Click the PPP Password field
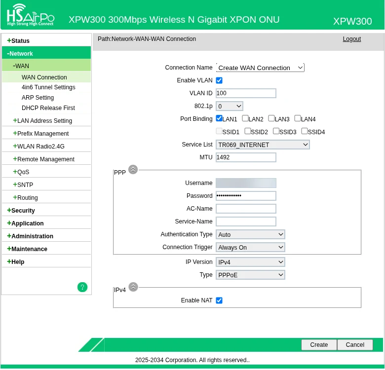 click(246, 196)
